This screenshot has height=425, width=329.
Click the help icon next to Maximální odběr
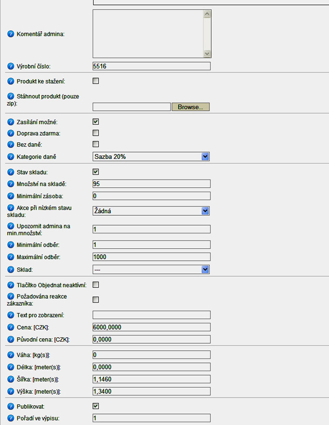point(10,257)
